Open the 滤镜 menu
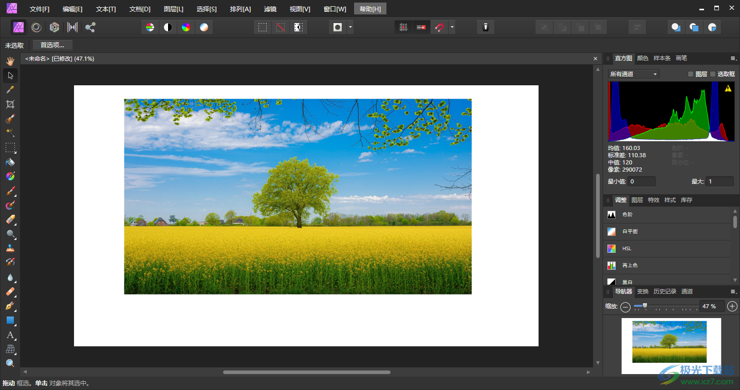Viewport: 740px width, 390px height. pyautogui.click(x=270, y=9)
